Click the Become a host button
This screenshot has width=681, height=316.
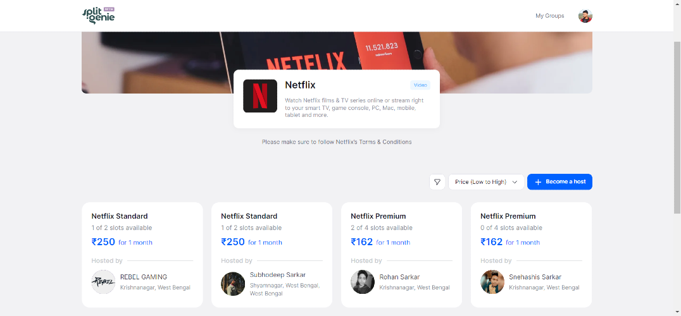point(560,182)
